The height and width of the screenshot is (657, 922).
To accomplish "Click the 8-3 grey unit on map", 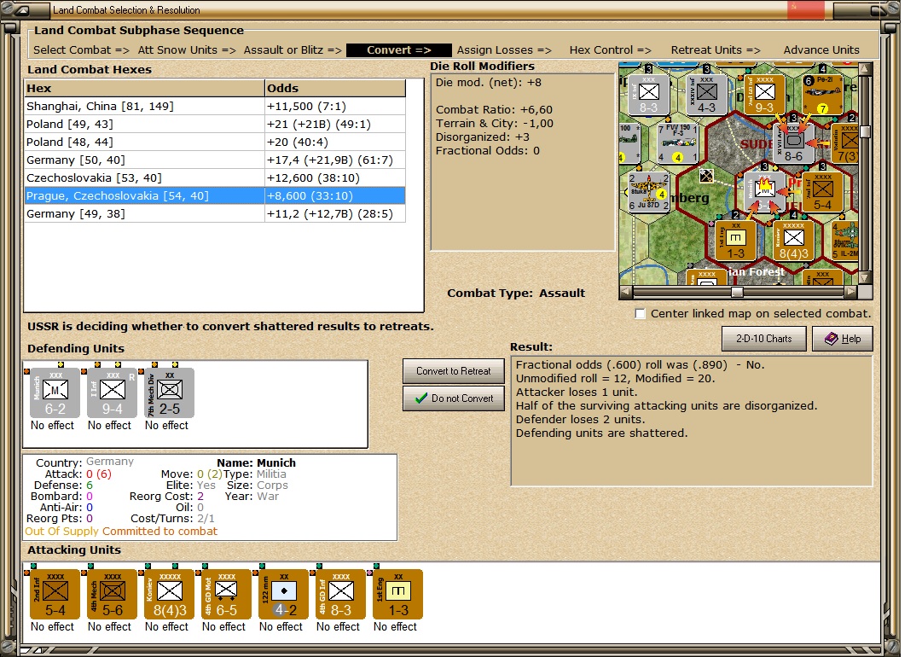I will tap(648, 94).
